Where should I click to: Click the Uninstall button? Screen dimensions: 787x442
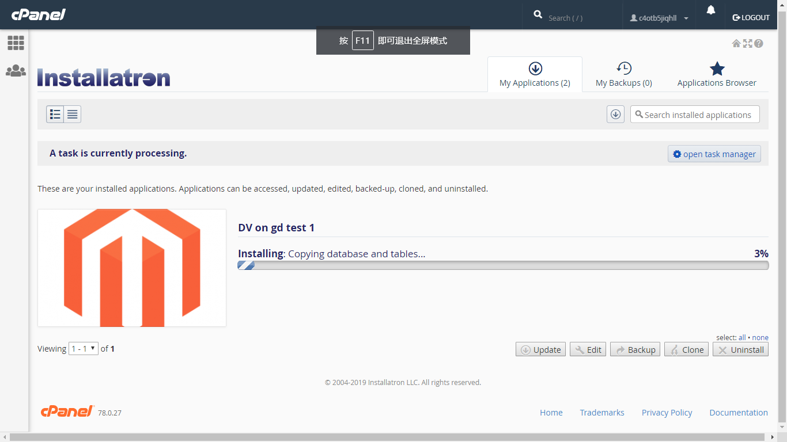point(740,349)
